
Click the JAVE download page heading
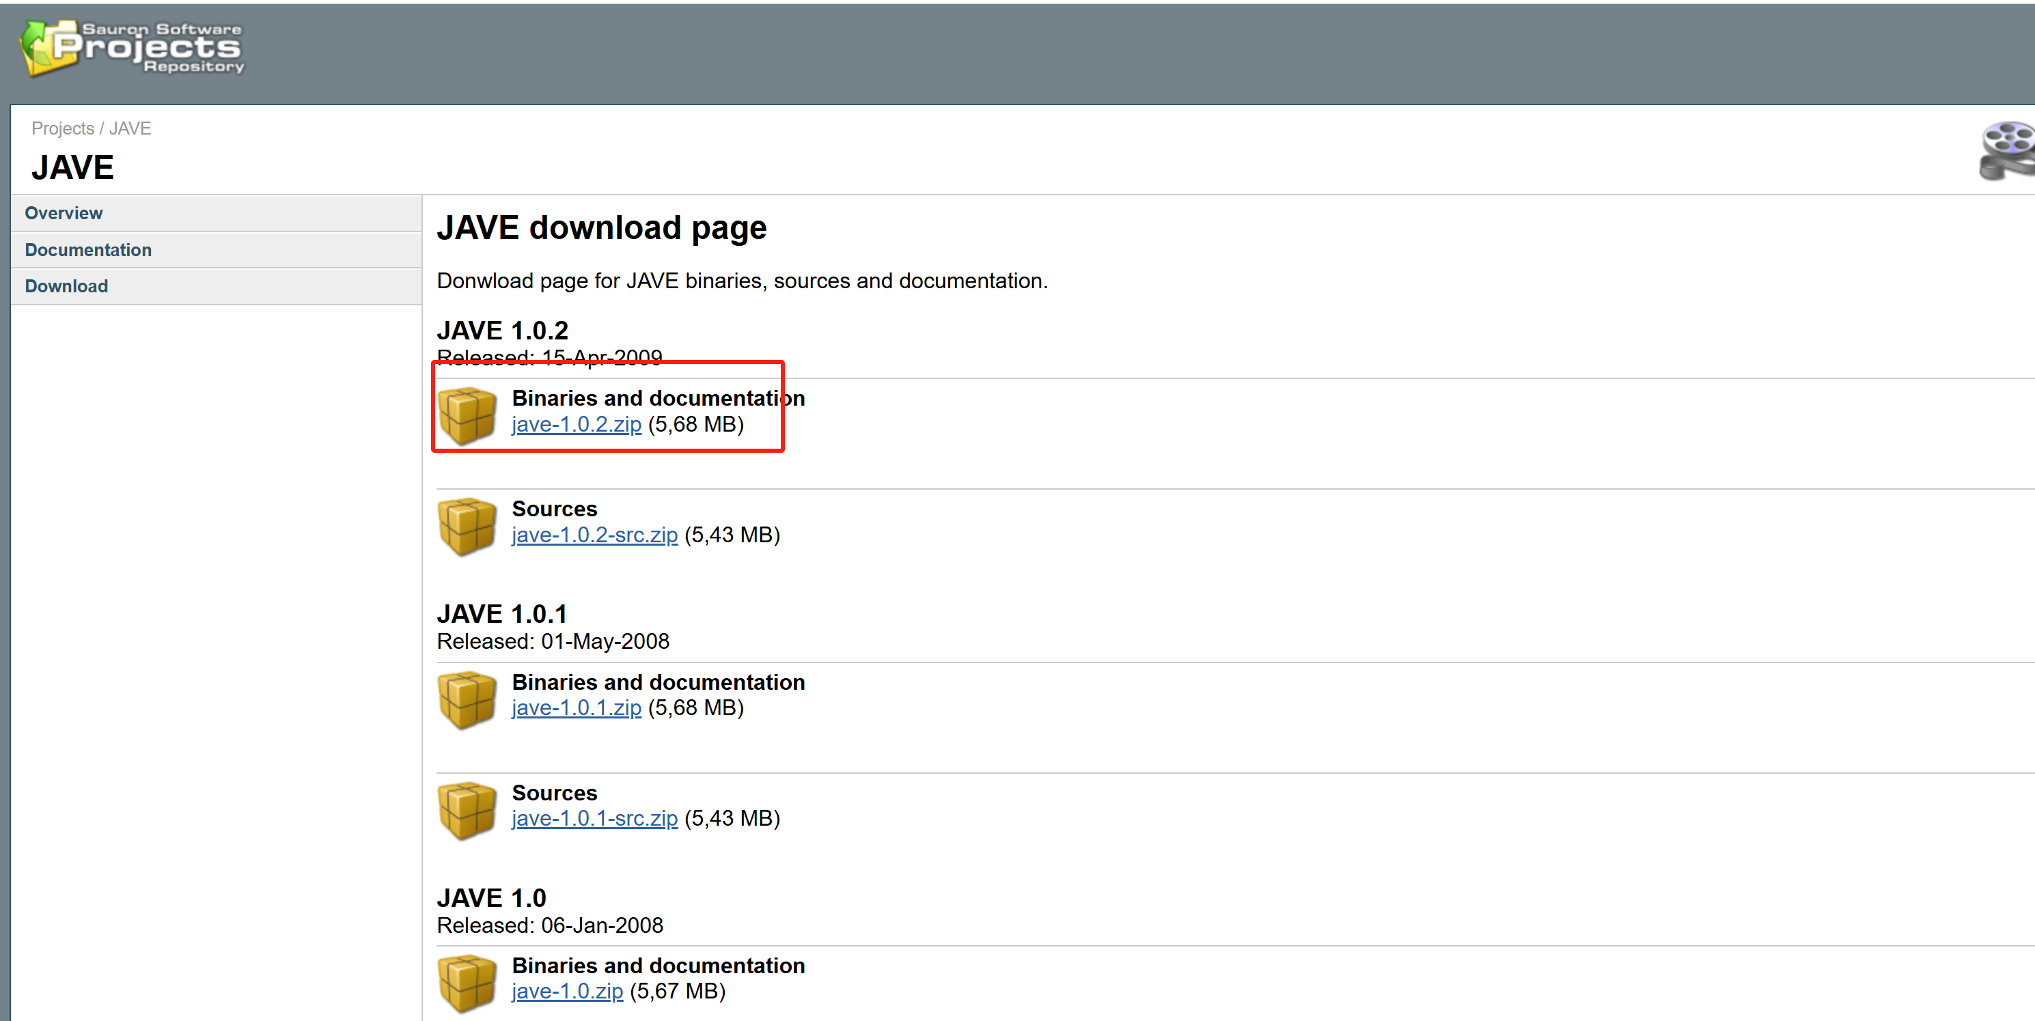click(x=601, y=227)
